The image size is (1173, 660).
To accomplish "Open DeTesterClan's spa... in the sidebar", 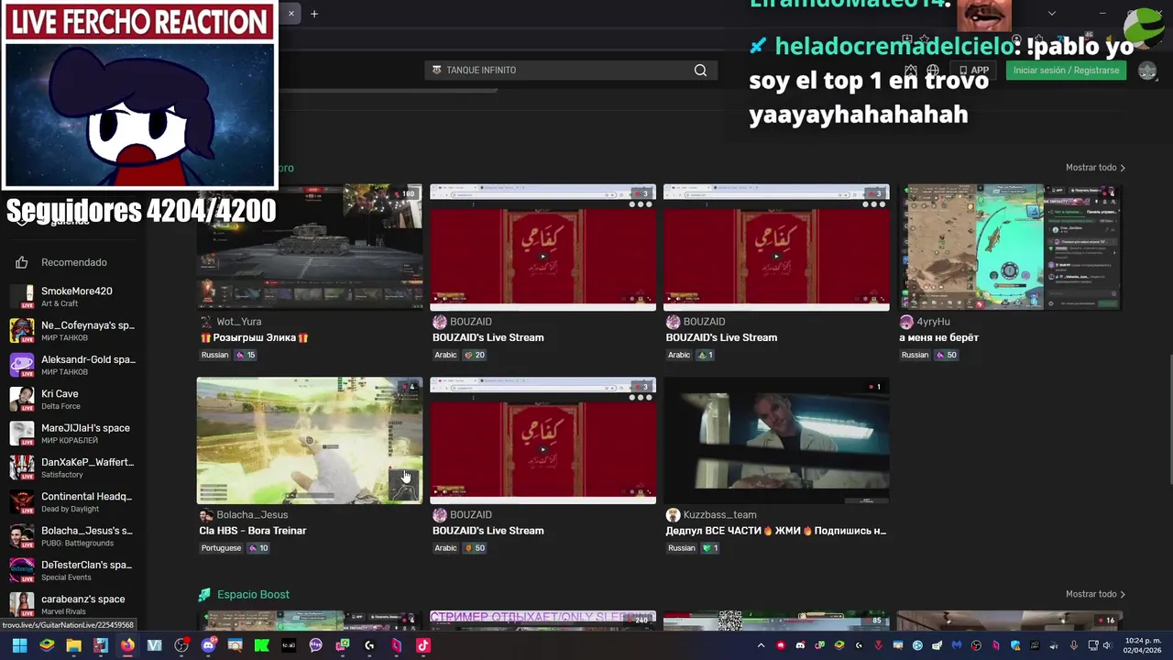I will pos(73,570).
